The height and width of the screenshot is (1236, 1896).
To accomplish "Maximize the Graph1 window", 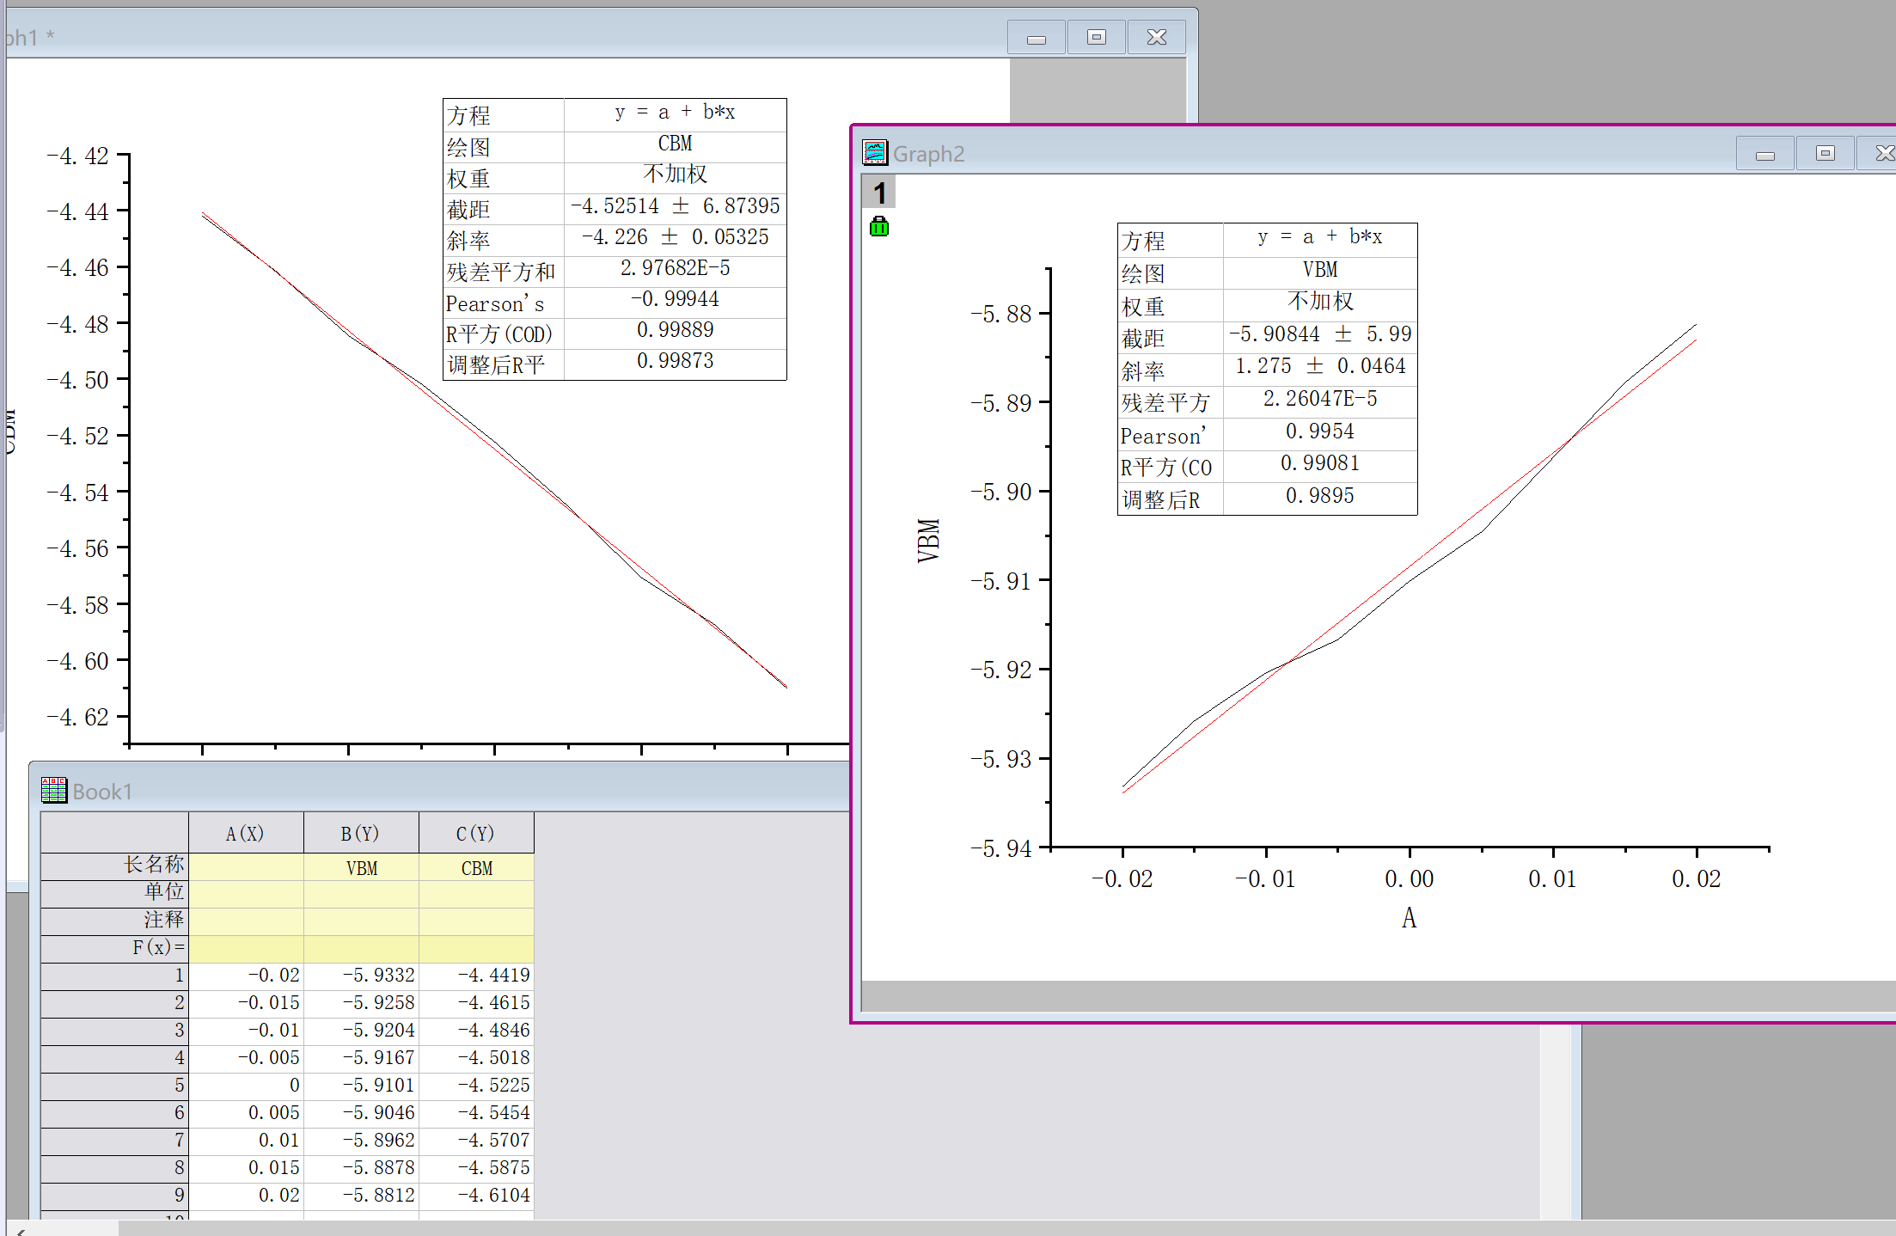I will point(1096,38).
